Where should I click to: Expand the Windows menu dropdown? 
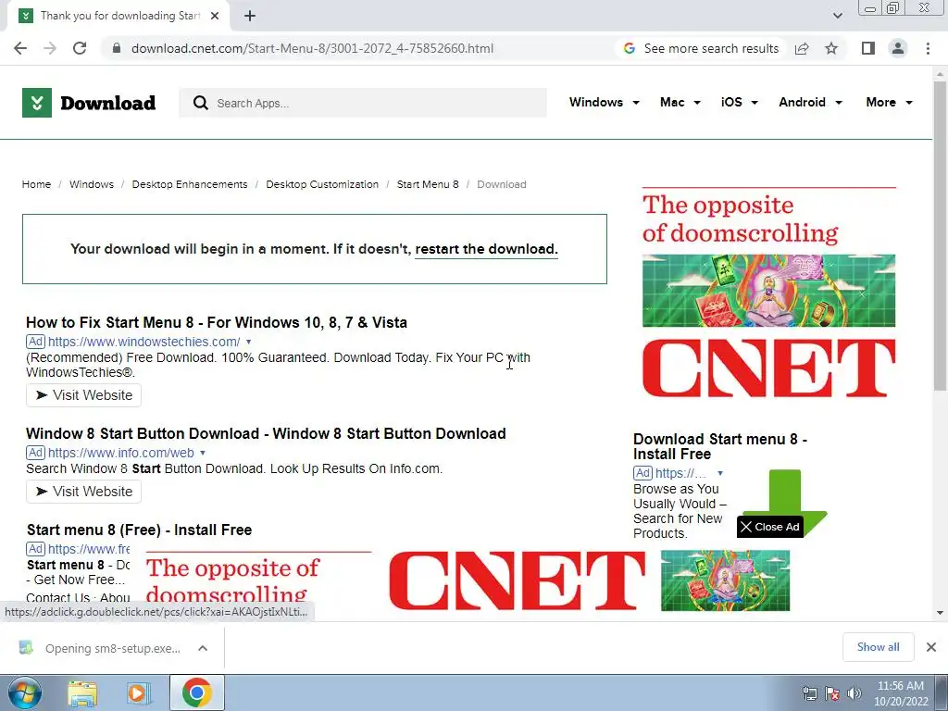604,102
